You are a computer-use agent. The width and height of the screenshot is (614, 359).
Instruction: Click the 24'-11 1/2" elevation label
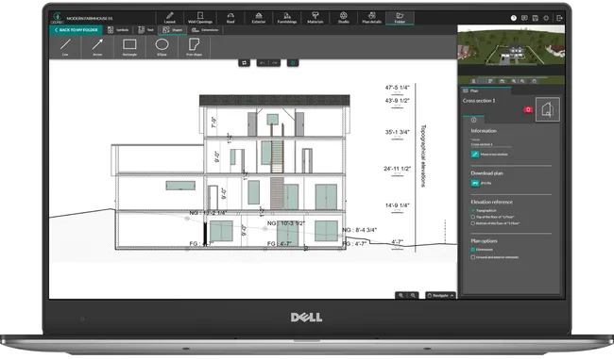[x=397, y=169]
